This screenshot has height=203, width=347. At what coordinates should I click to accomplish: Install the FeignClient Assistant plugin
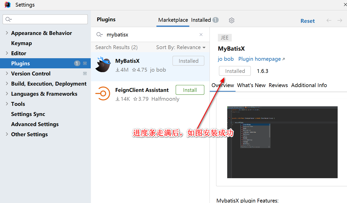190,90
